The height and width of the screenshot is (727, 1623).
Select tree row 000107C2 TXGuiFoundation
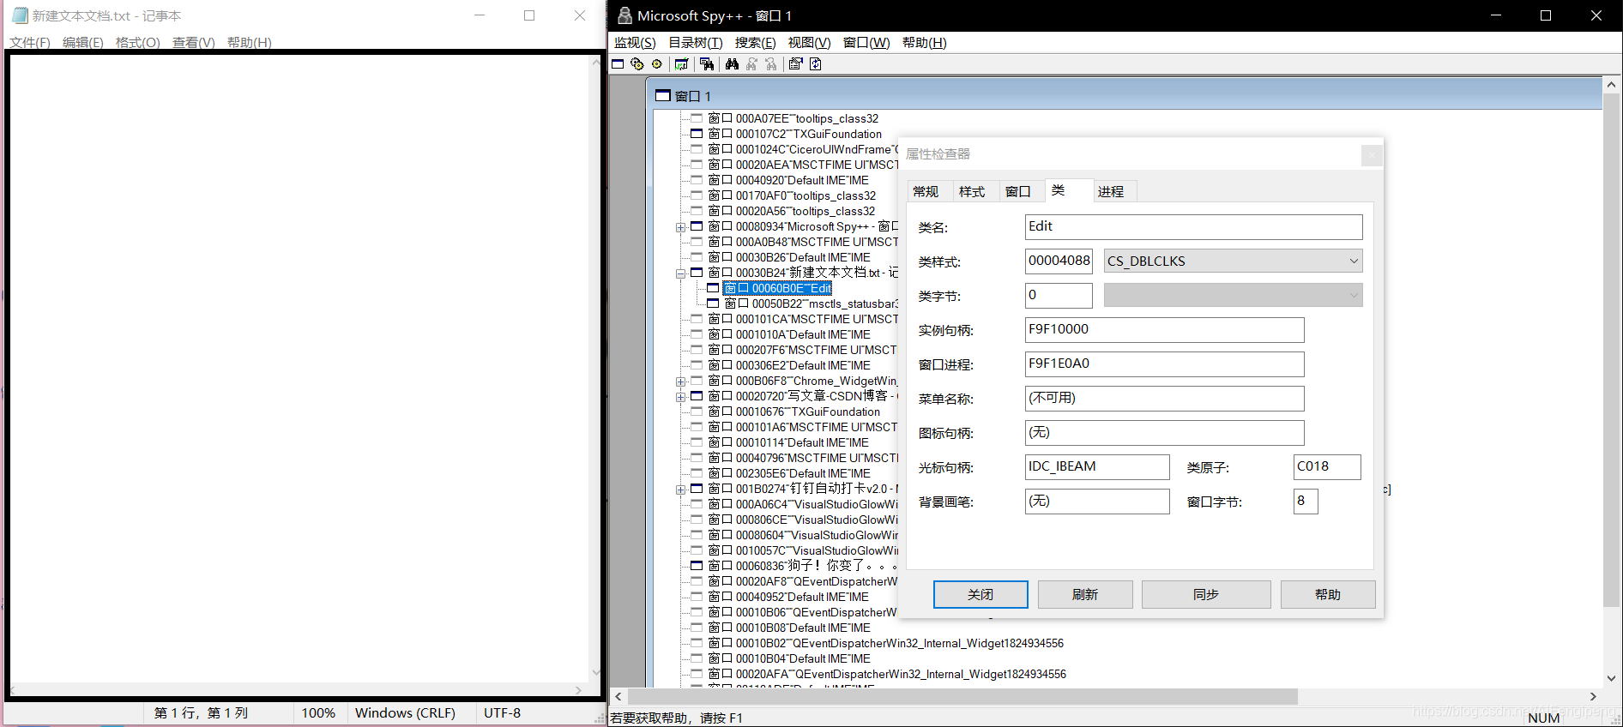pos(794,134)
